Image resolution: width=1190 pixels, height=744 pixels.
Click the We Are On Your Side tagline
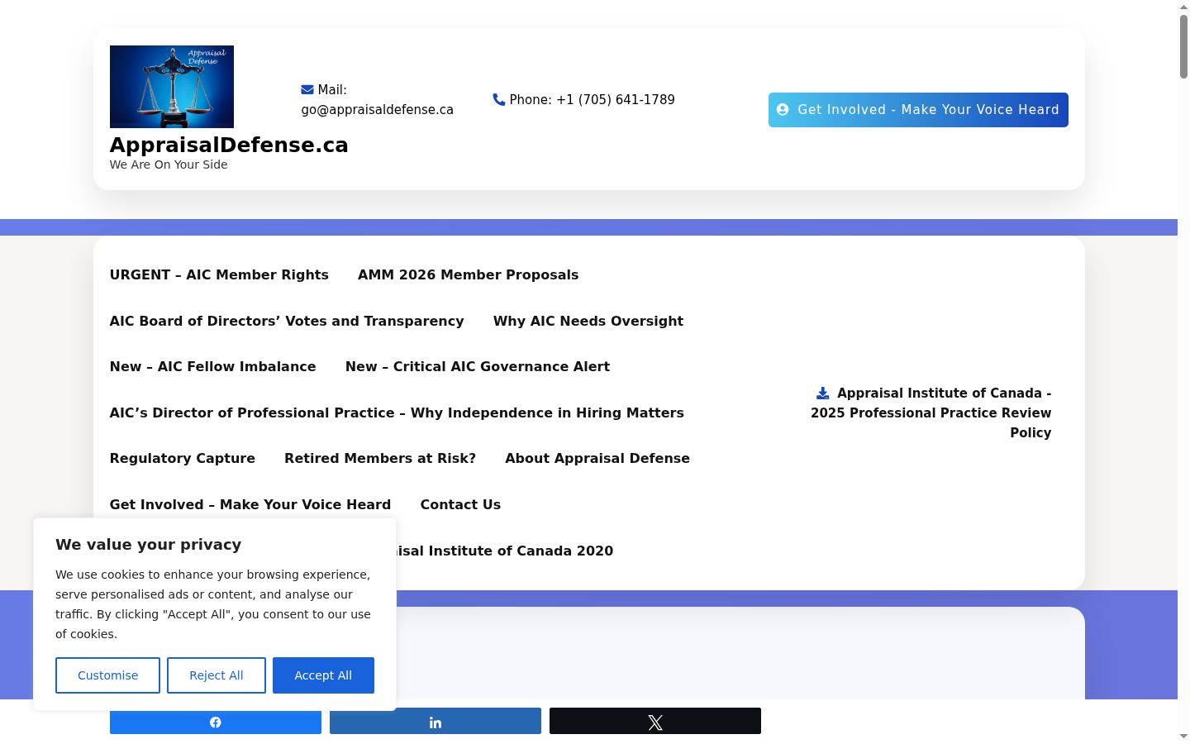169,165
